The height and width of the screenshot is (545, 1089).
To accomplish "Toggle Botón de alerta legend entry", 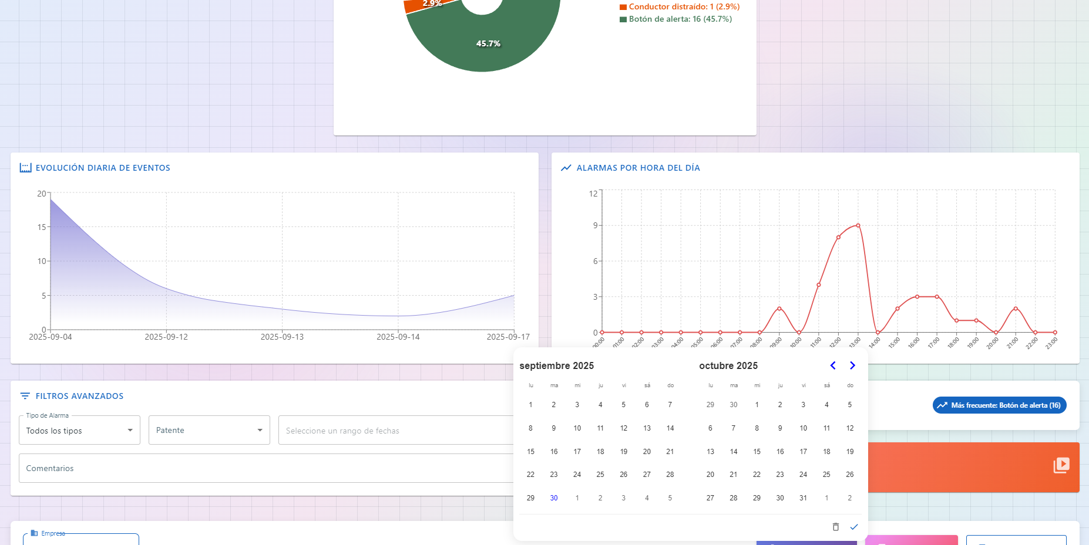I will [x=675, y=19].
